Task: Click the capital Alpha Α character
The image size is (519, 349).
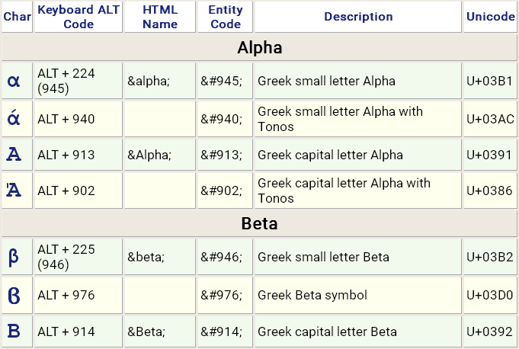Action: point(14,155)
